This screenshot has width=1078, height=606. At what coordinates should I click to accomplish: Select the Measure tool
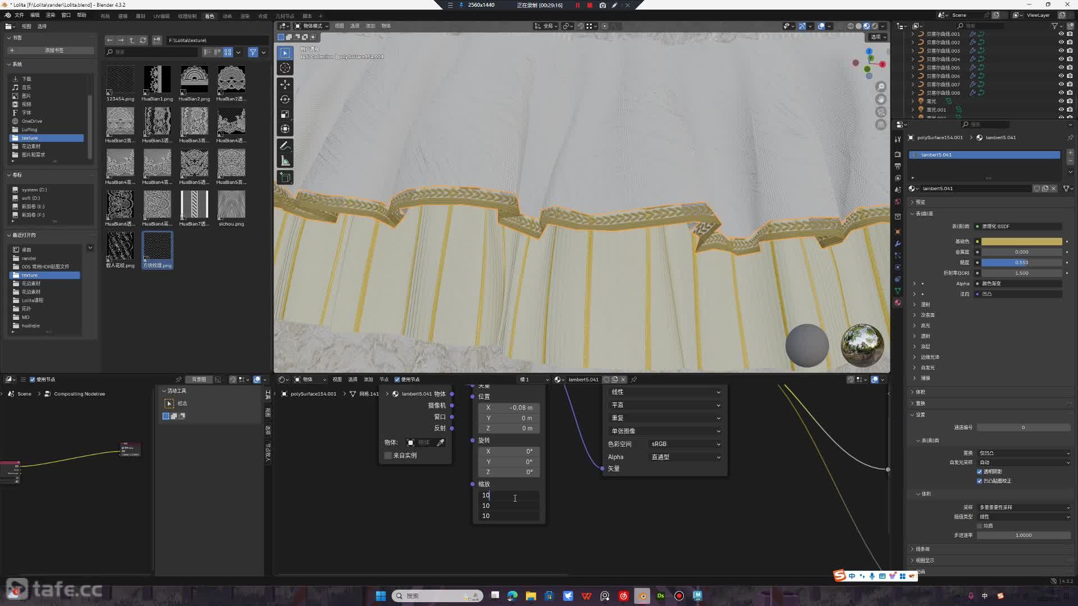tap(285, 161)
